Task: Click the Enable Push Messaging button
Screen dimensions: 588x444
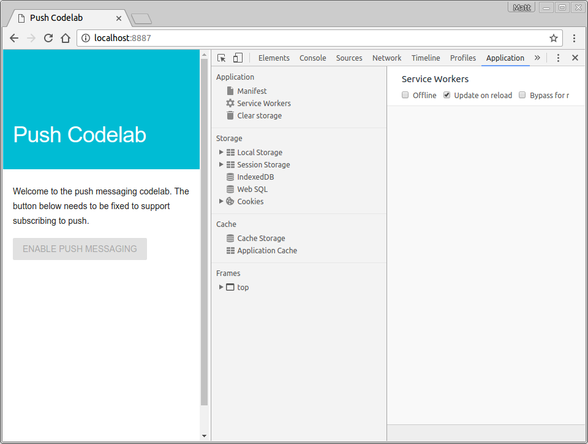Action: click(x=80, y=249)
